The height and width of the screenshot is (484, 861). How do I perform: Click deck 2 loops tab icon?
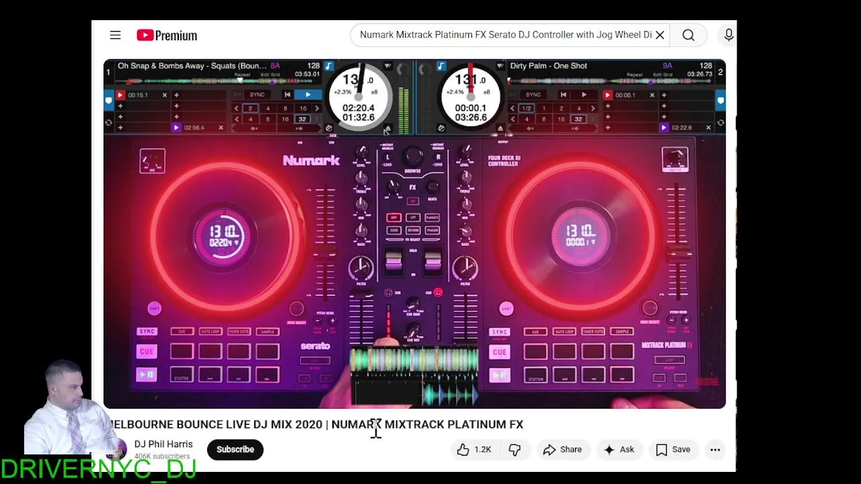(x=720, y=123)
